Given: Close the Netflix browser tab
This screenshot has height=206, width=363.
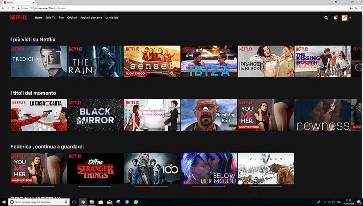Looking at the screenshot, I should [x=33, y=2].
